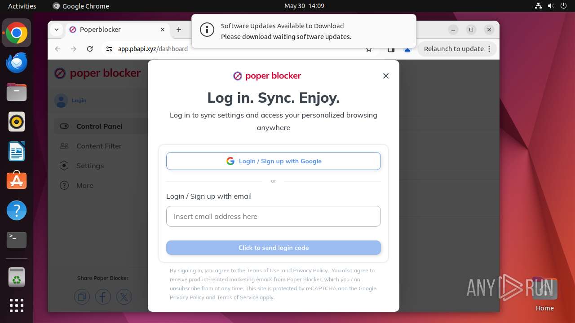Viewport: 575px width, 323px height.
Task: Open site information icon in address bar
Action: coord(109,49)
